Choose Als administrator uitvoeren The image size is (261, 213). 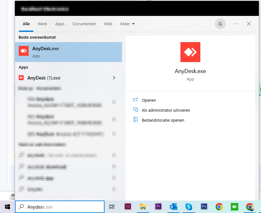pos(166,110)
